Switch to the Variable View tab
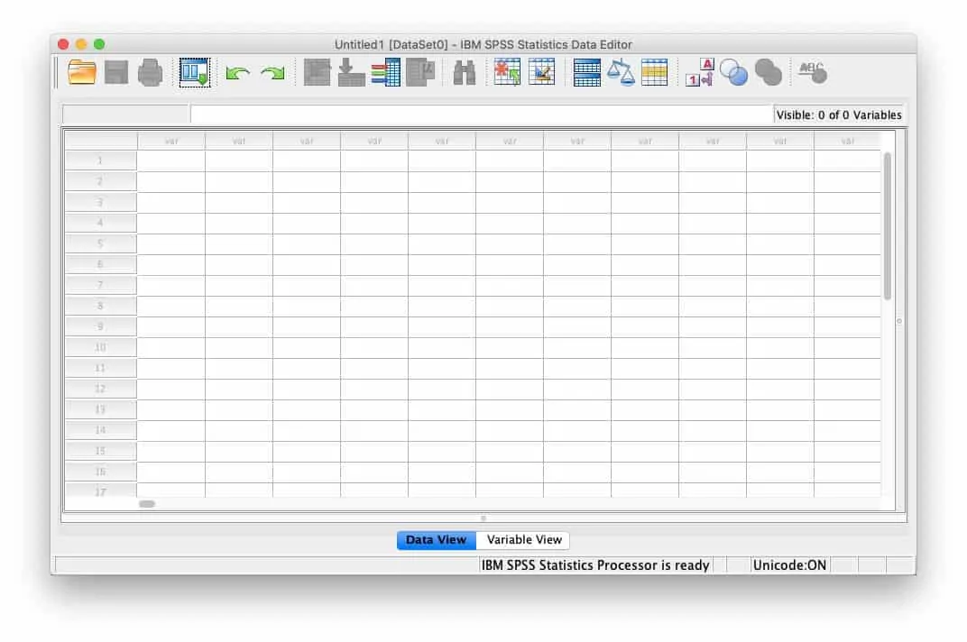Viewport: 967px width, 642px height. pyautogui.click(x=523, y=539)
